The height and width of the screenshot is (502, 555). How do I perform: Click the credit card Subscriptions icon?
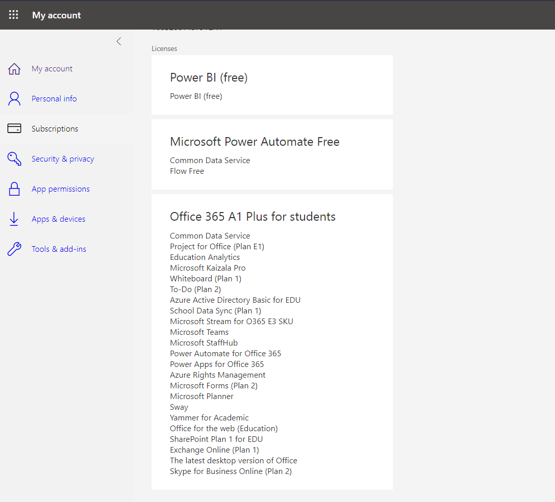(x=14, y=129)
